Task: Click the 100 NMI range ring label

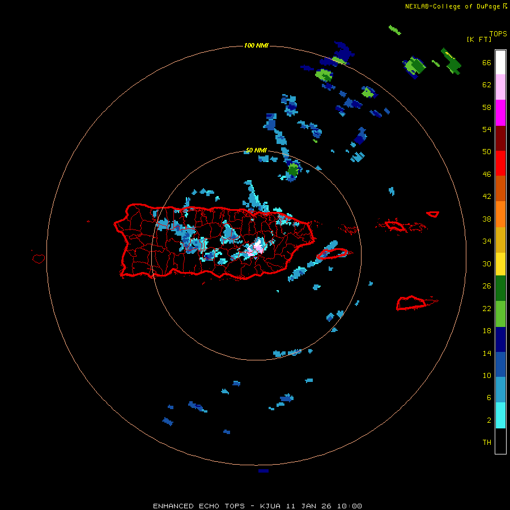Action: pos(256,45)
